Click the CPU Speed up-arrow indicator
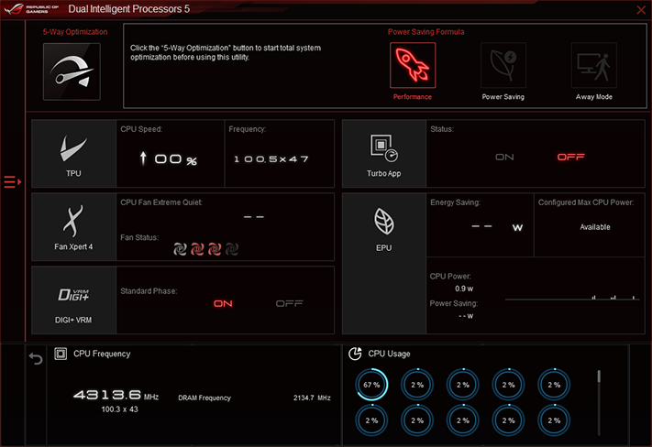Image resolution: width=652 pixels, height=447 pixels. point(143,158)
